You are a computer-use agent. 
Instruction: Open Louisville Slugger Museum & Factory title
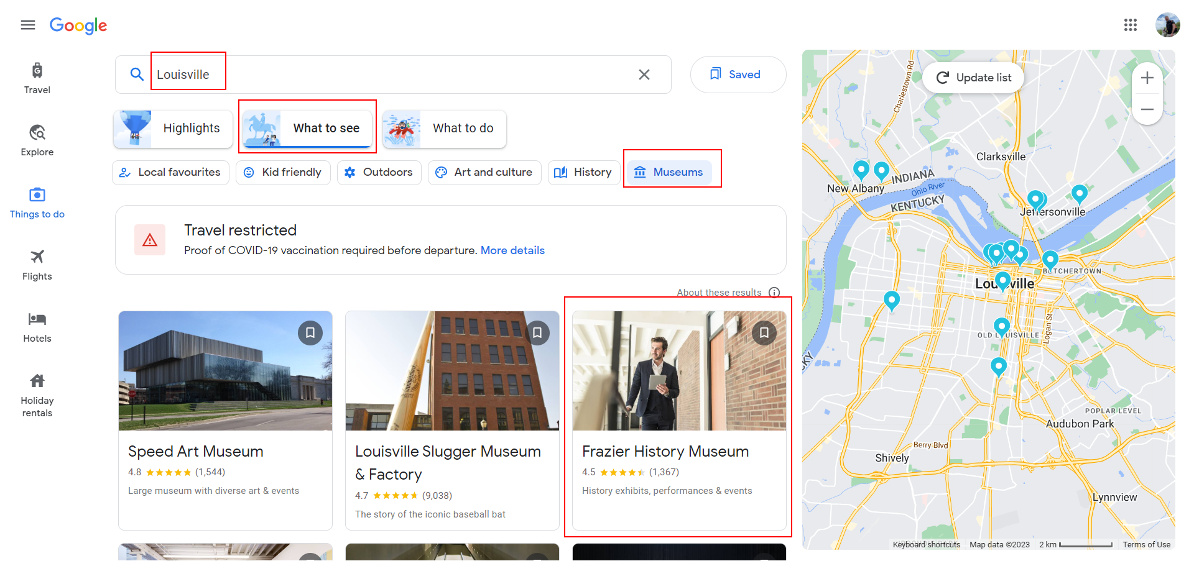pyautogui.click(x=448, y=463)
